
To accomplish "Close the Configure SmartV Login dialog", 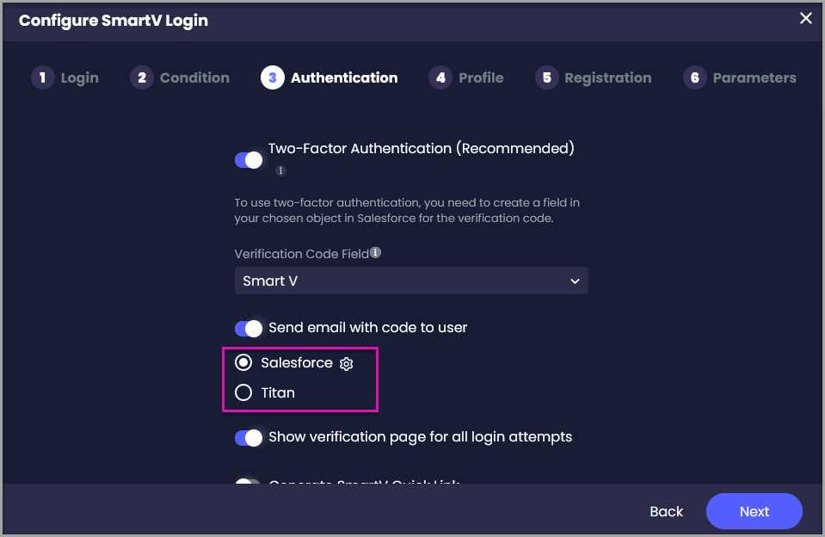I will (x=805, y=18).
